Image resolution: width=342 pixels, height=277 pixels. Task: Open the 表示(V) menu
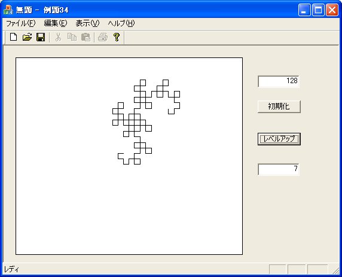(x=87, y=23)
